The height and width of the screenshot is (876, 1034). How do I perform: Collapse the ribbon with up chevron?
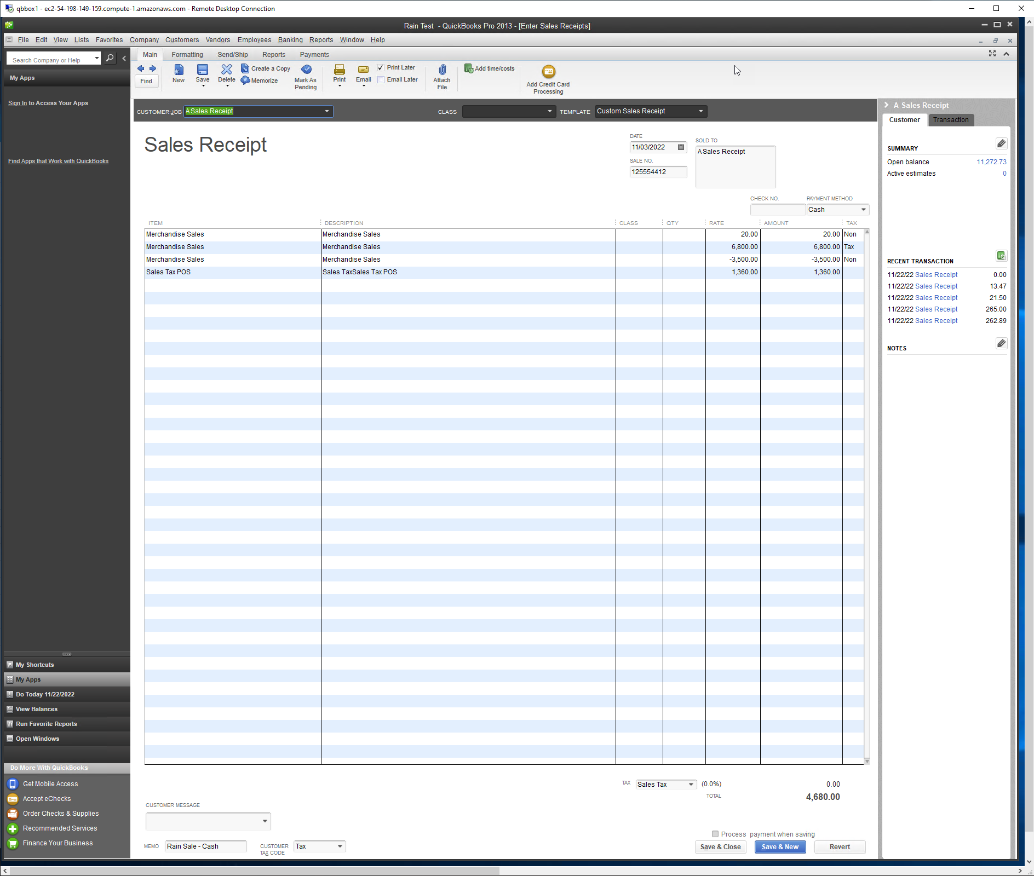(x=1006, y=54)
